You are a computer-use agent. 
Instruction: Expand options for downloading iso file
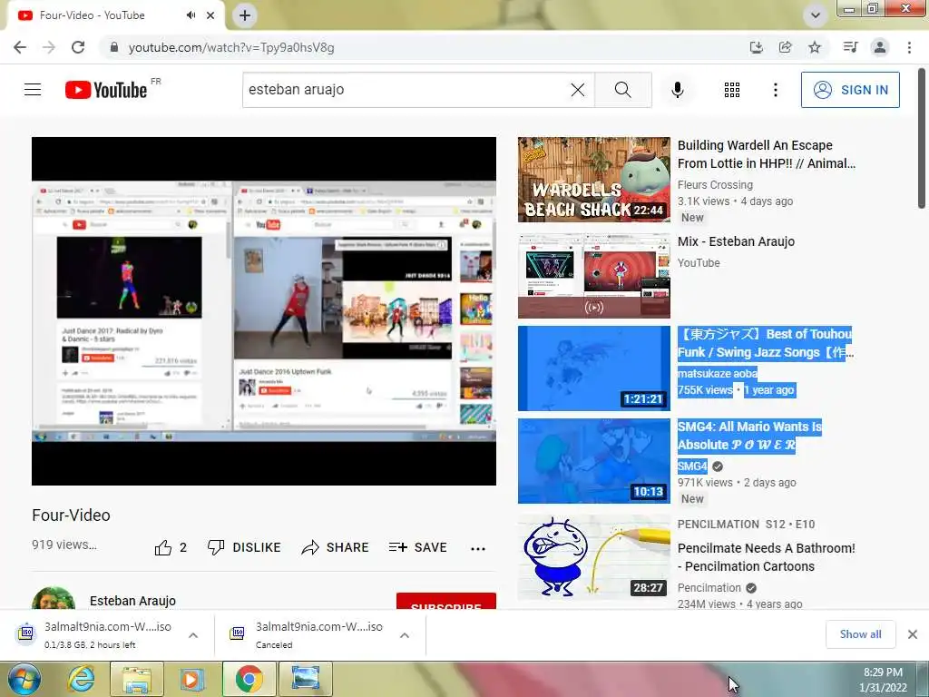[x=193, y=635]
